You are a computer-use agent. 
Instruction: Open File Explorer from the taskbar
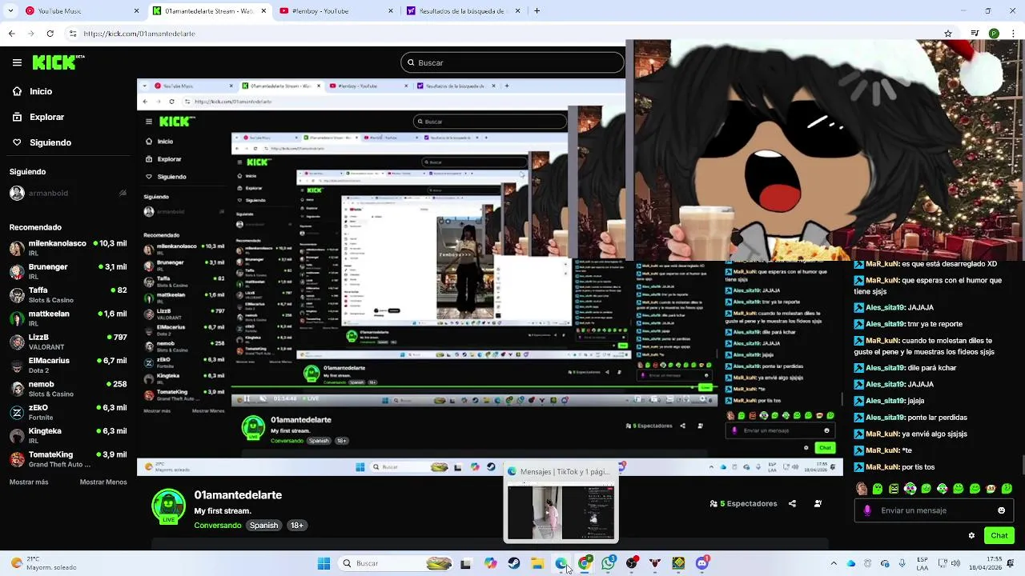(537, 563)
